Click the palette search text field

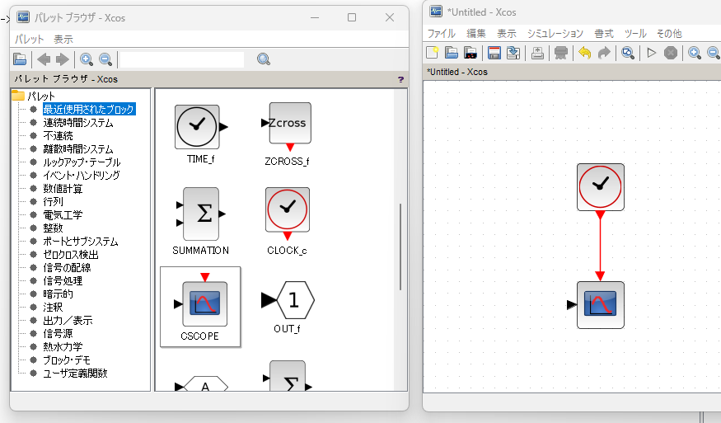point(183,59)
